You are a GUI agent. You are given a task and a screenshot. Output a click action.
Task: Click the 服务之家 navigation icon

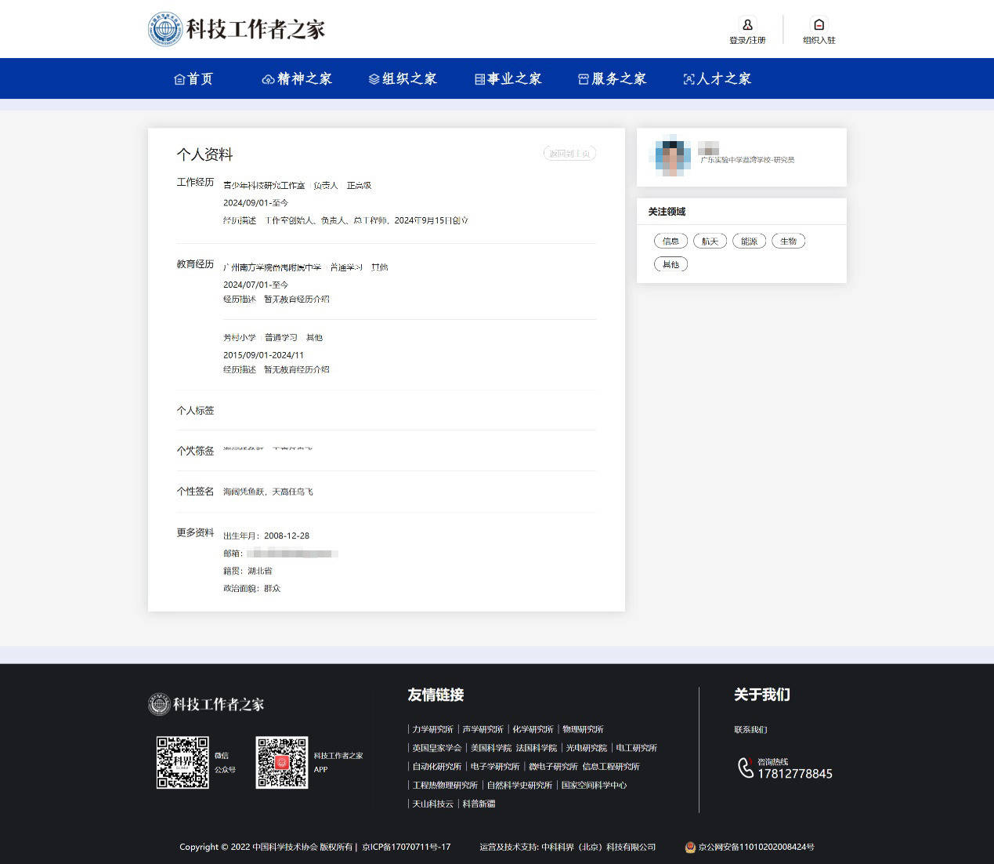click(583, 78)
